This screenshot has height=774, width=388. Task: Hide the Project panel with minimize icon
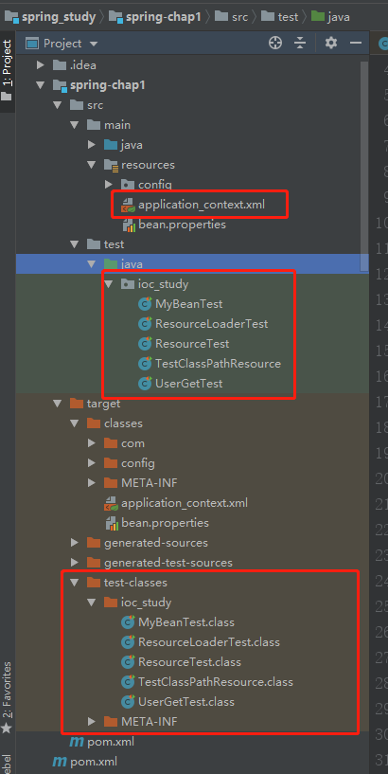(356, 43)
